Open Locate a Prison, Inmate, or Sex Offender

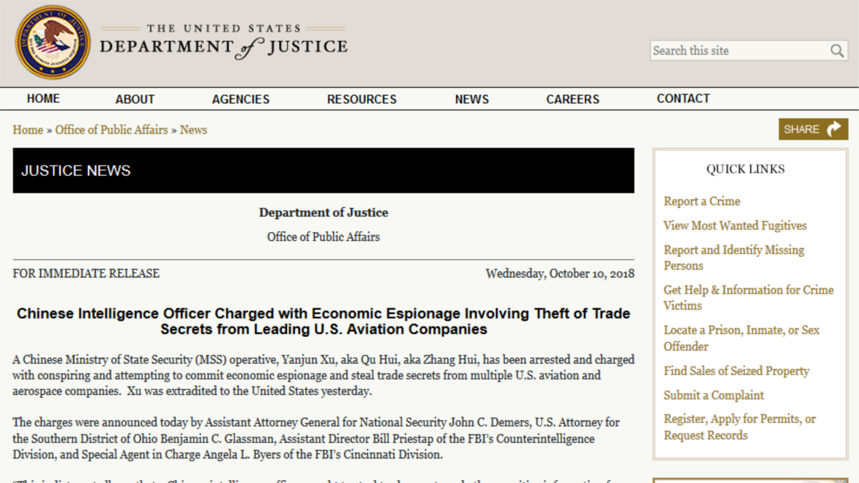[x=742, y=338]
